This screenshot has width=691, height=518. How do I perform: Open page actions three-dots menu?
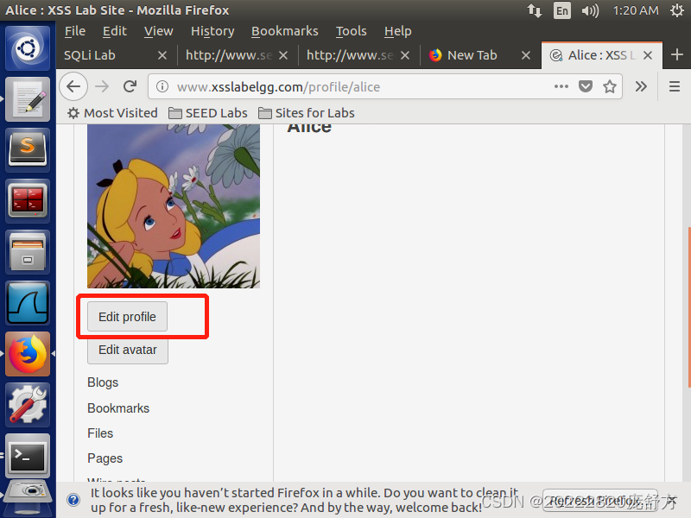(561, 86)
